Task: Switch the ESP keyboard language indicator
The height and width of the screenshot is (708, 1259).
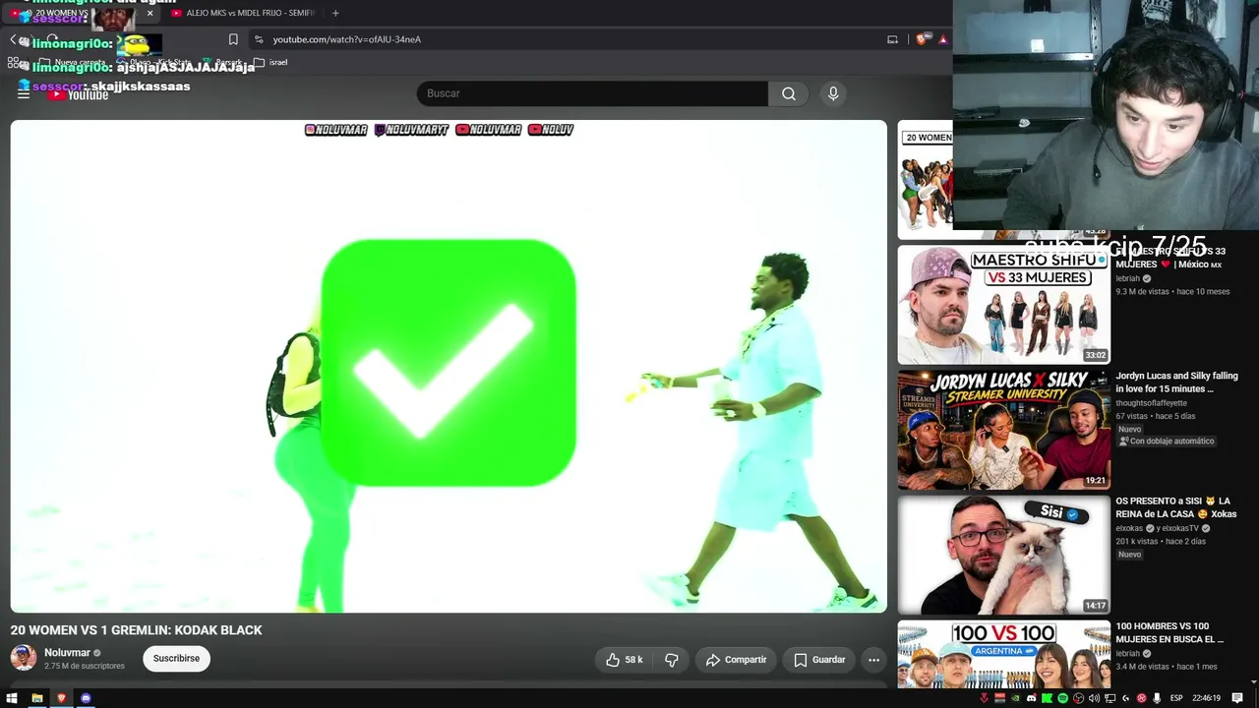Action: [x=1176, y=698]
